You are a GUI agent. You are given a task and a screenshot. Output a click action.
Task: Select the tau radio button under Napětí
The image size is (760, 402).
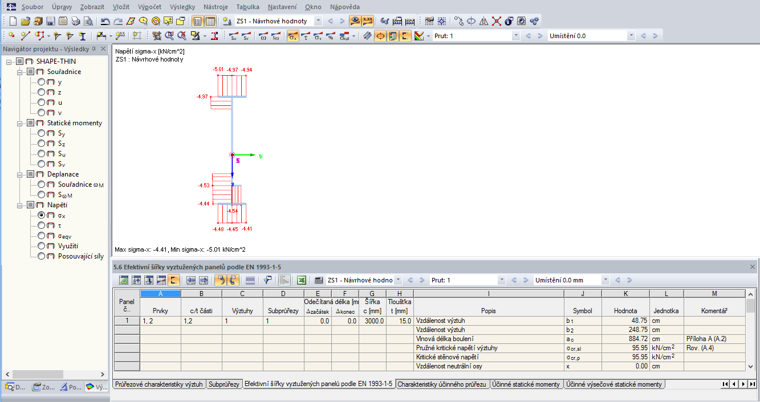tap(42, 225)
